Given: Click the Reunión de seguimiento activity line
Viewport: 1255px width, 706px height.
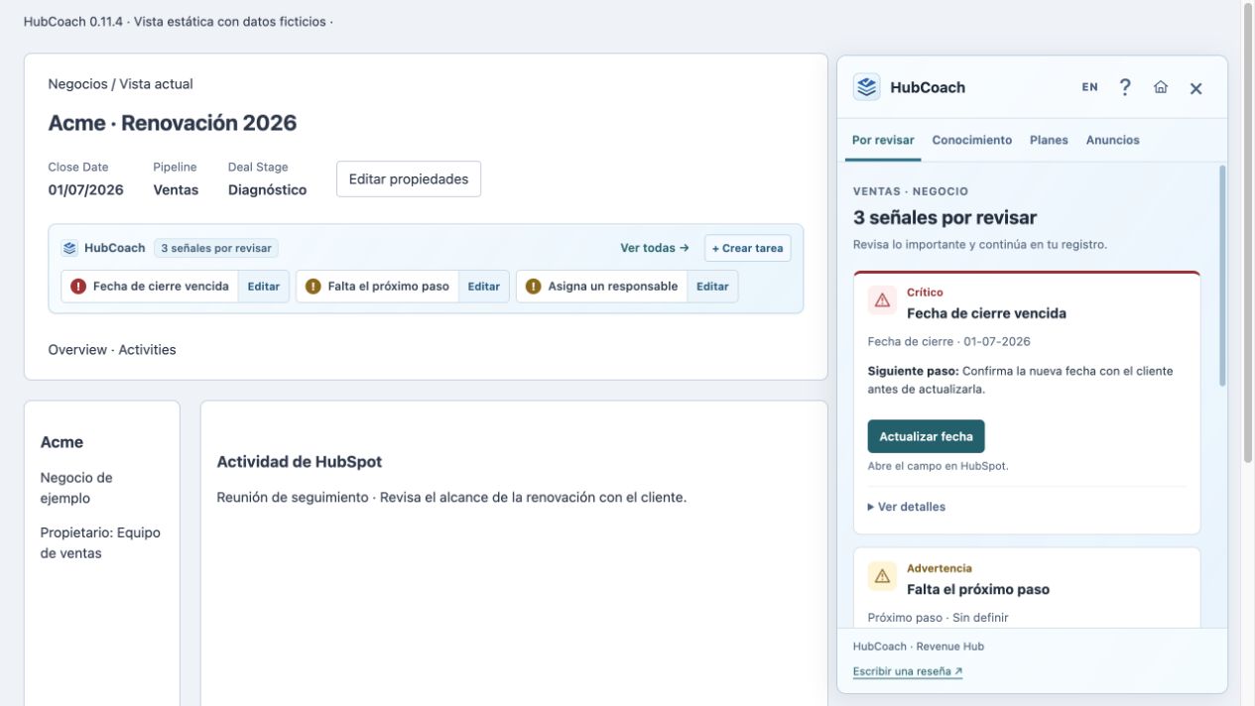Looking at the screenshot, I should [451, 497].
